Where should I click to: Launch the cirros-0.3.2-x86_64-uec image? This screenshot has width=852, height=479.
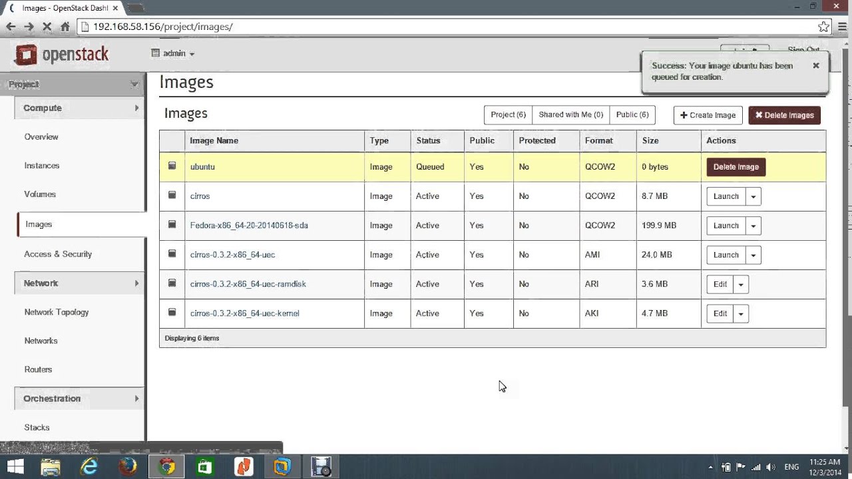[x=726, y=255]
